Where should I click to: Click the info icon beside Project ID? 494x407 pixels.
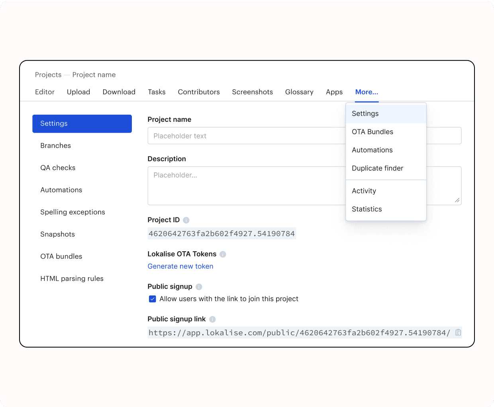click(186, 220)
